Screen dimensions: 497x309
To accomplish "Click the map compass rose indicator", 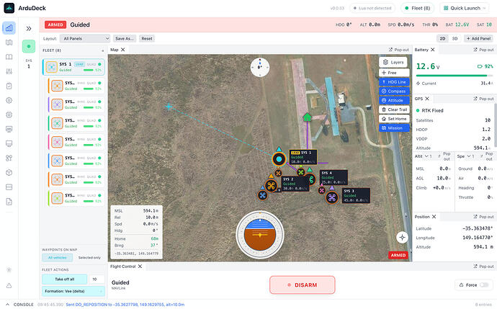I will point(260,67).
